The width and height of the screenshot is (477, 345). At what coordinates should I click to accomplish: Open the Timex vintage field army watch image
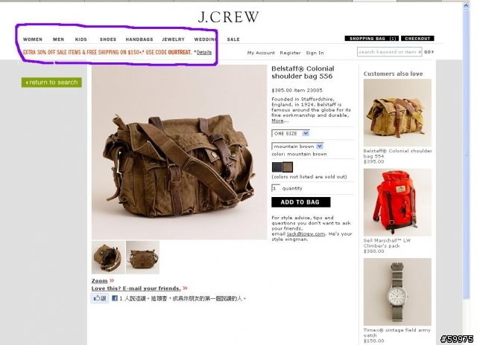[397, 291]
